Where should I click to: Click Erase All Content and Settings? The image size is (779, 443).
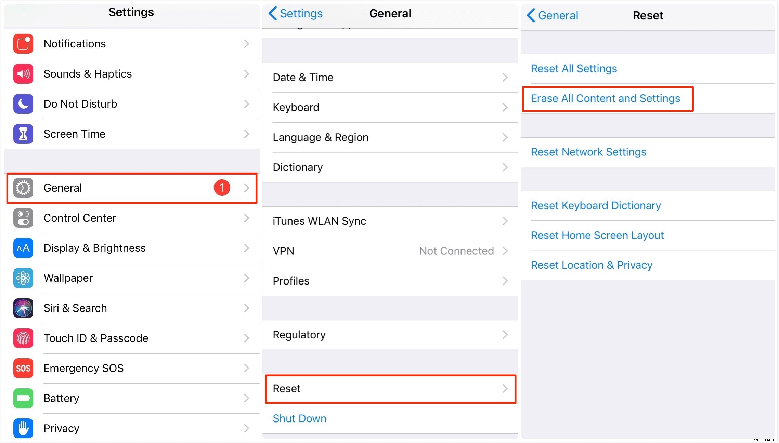pyautogui.click(x=605, y=98)
